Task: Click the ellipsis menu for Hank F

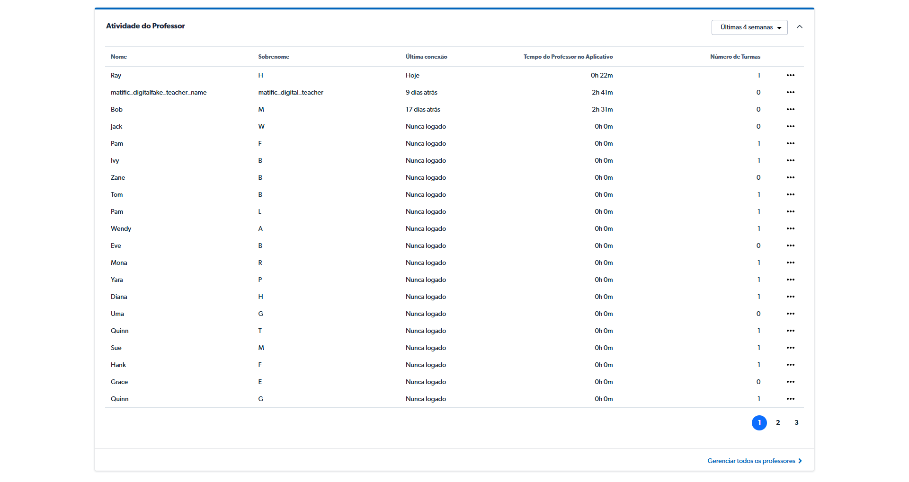Action: [790, 365]
